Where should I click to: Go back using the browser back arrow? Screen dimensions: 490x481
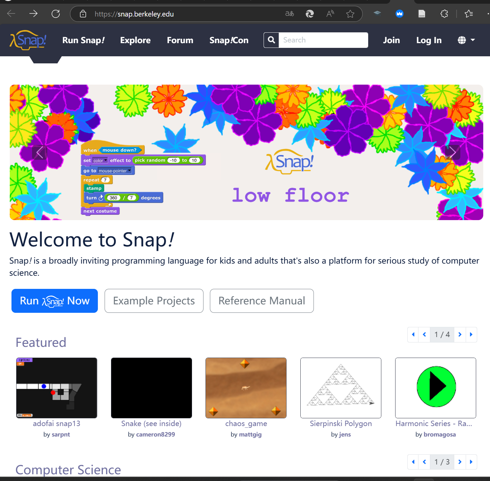point(11,14)
